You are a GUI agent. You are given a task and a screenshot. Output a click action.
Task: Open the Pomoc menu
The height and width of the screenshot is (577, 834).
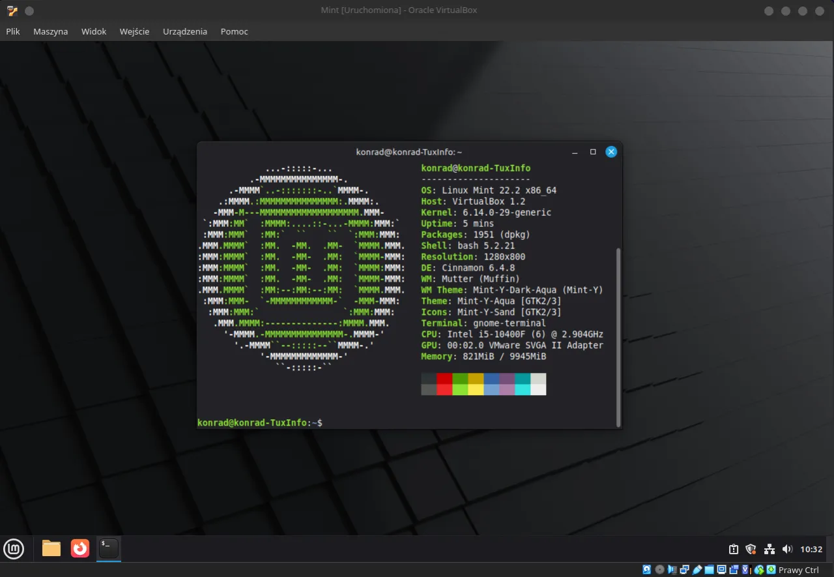(x=235, y=31)
